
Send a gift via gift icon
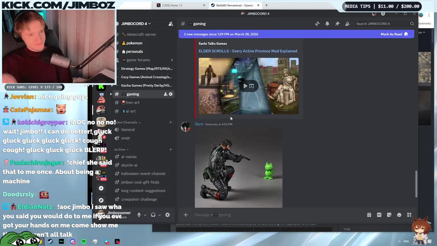pos(369,215)
